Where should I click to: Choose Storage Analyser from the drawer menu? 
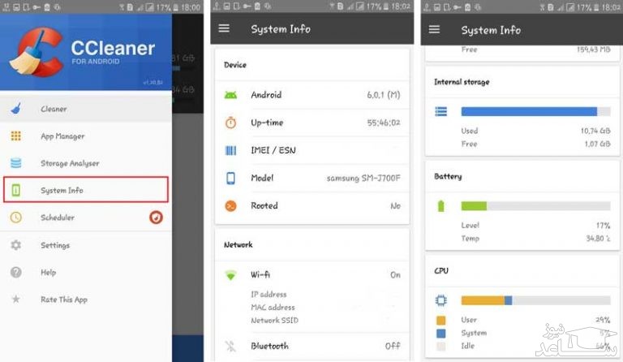[70, 163]
